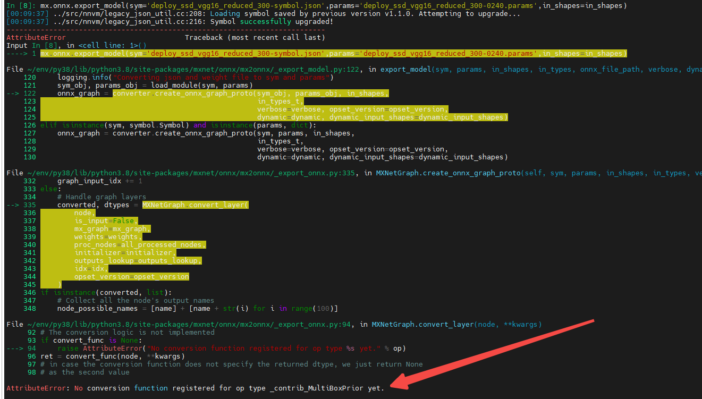Image resolution: width=702 pixels, height=399 pixels.
Task: Click line 130 'dynamic=dynamic, dynamic_input_shapes' text
Action: coord(383,157)
